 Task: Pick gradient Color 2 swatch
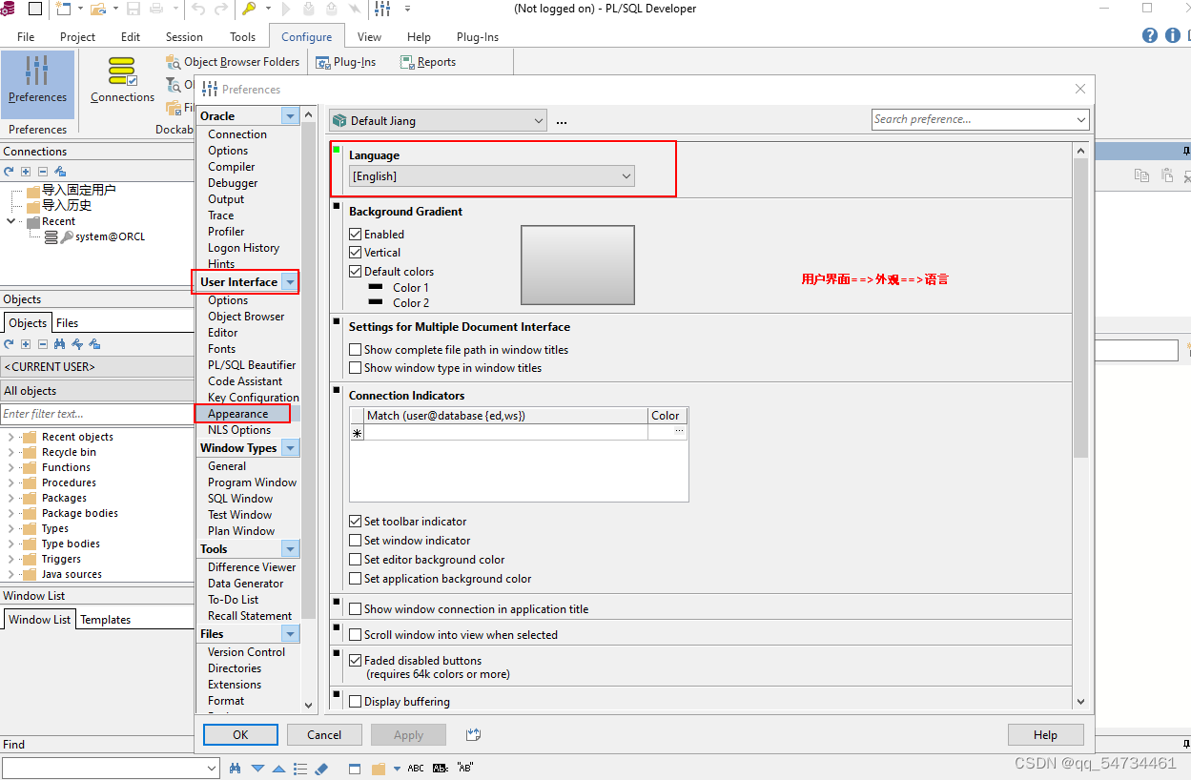tap(375, 302)
